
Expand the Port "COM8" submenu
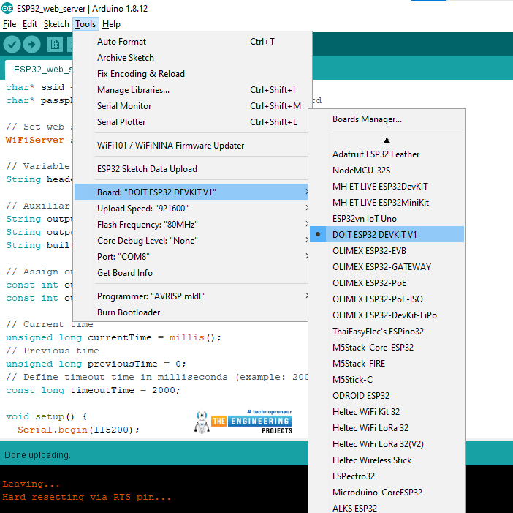click(x=191, y=256)
